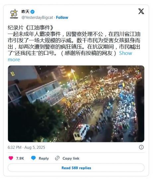Click the bee watermark in video corner

pyautogui.click(x=138, y=72)
